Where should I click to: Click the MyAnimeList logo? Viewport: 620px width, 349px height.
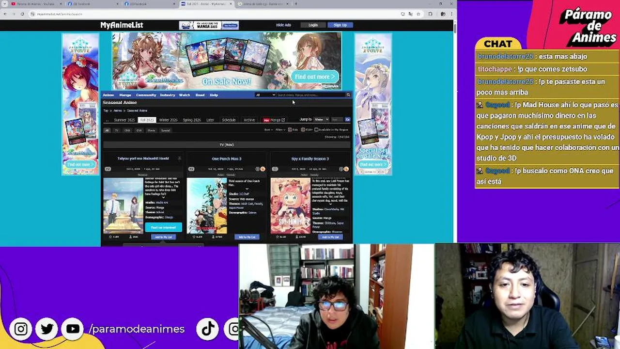point(122,25)
